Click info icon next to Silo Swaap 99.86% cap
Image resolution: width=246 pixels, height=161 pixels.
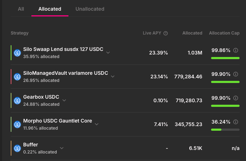point(235,50)
